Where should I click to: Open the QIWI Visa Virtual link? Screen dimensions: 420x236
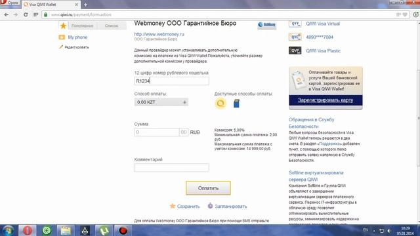[x=323, y=24]
